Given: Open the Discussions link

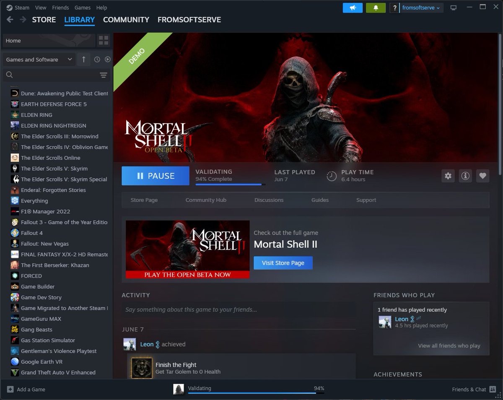Looking at the screenshot, I should tap(269, 200).
